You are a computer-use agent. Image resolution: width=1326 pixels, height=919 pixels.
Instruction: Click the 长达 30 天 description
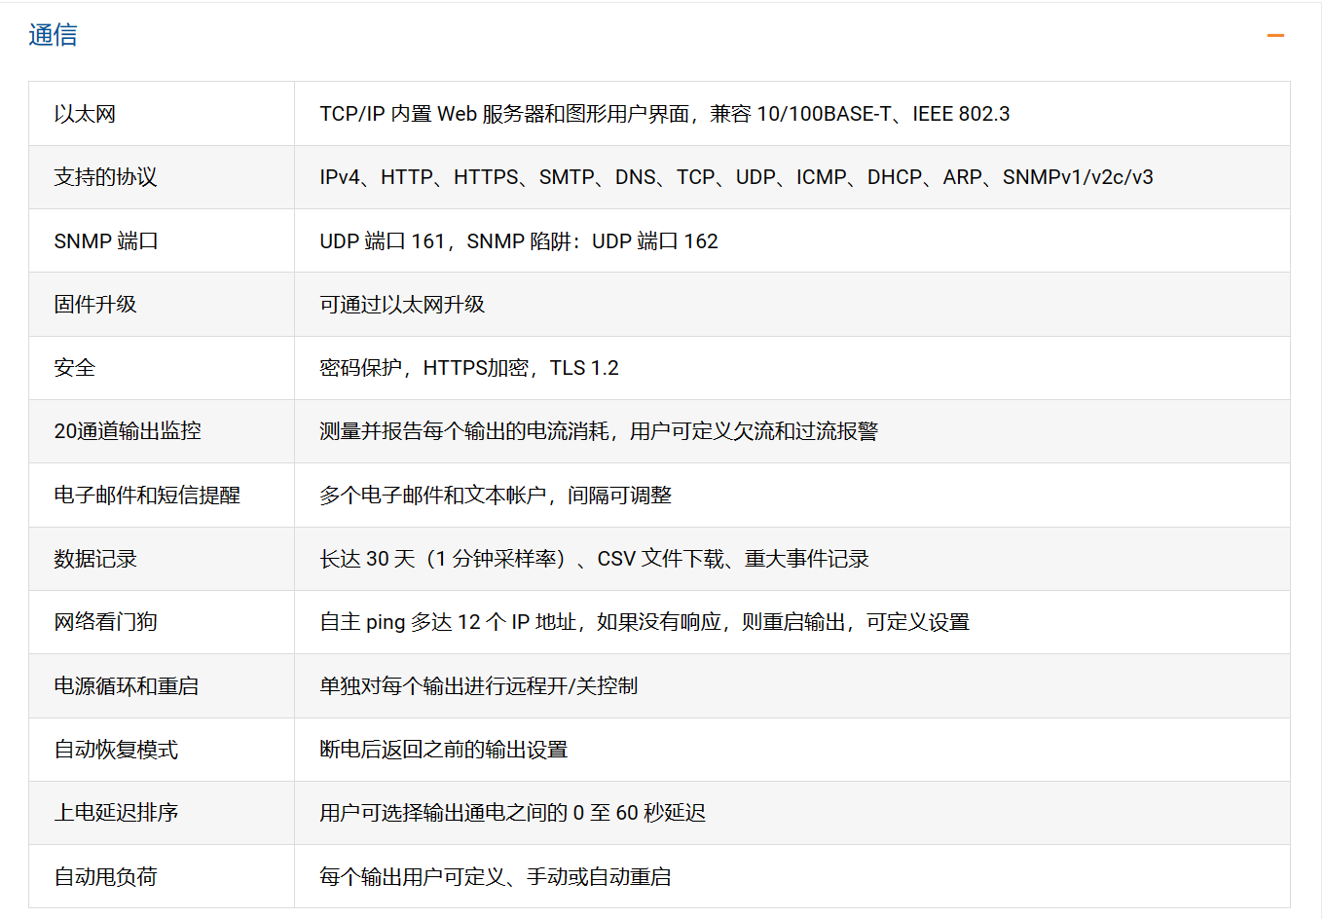pyautogui.click(x=594, y=559)
